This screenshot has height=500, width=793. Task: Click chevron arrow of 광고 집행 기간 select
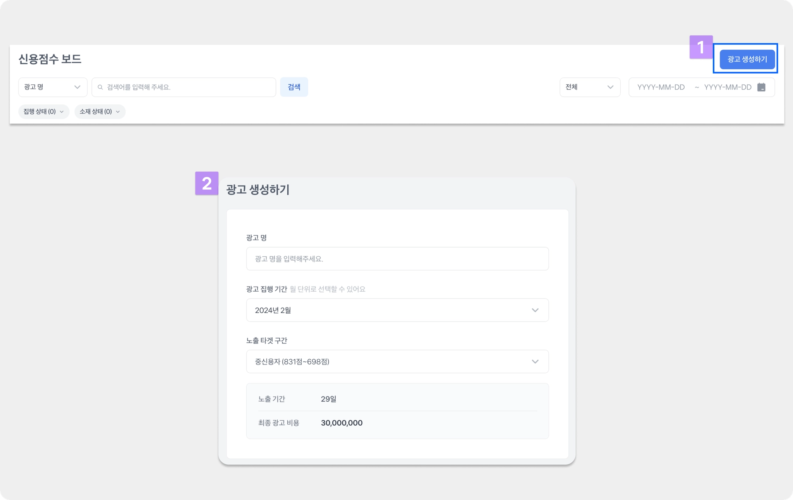point(535,310)
